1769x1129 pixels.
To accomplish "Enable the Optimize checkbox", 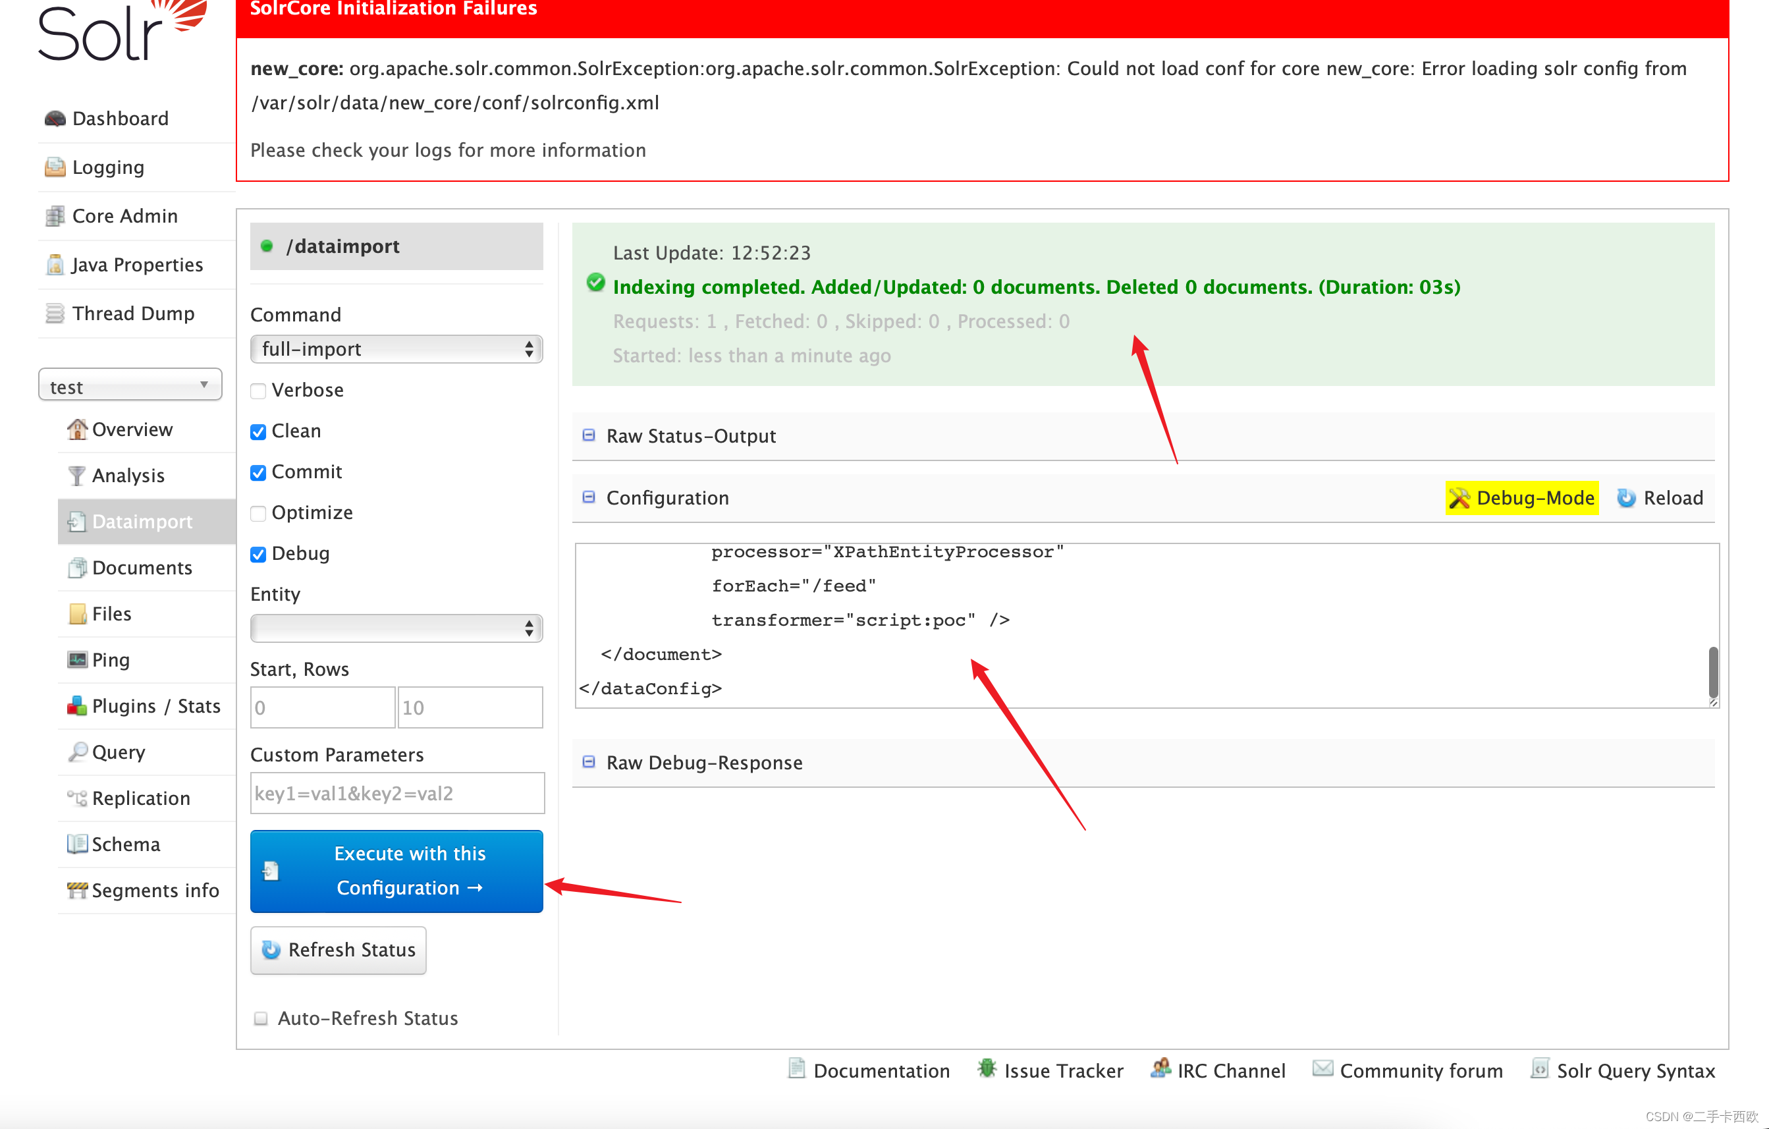I will point(258,513).
